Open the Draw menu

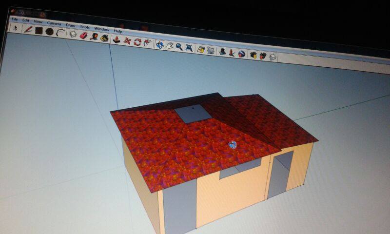[70, 25]
